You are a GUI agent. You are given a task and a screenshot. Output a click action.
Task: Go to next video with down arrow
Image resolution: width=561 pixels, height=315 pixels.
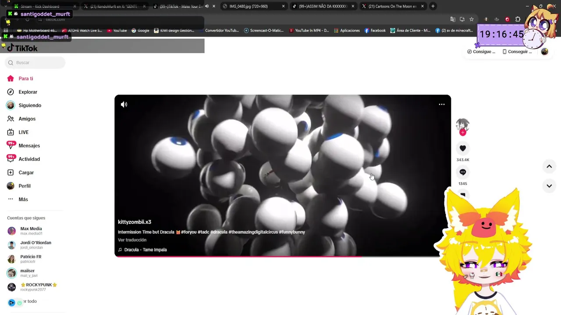pyautogui.click(x=549, y=186)
